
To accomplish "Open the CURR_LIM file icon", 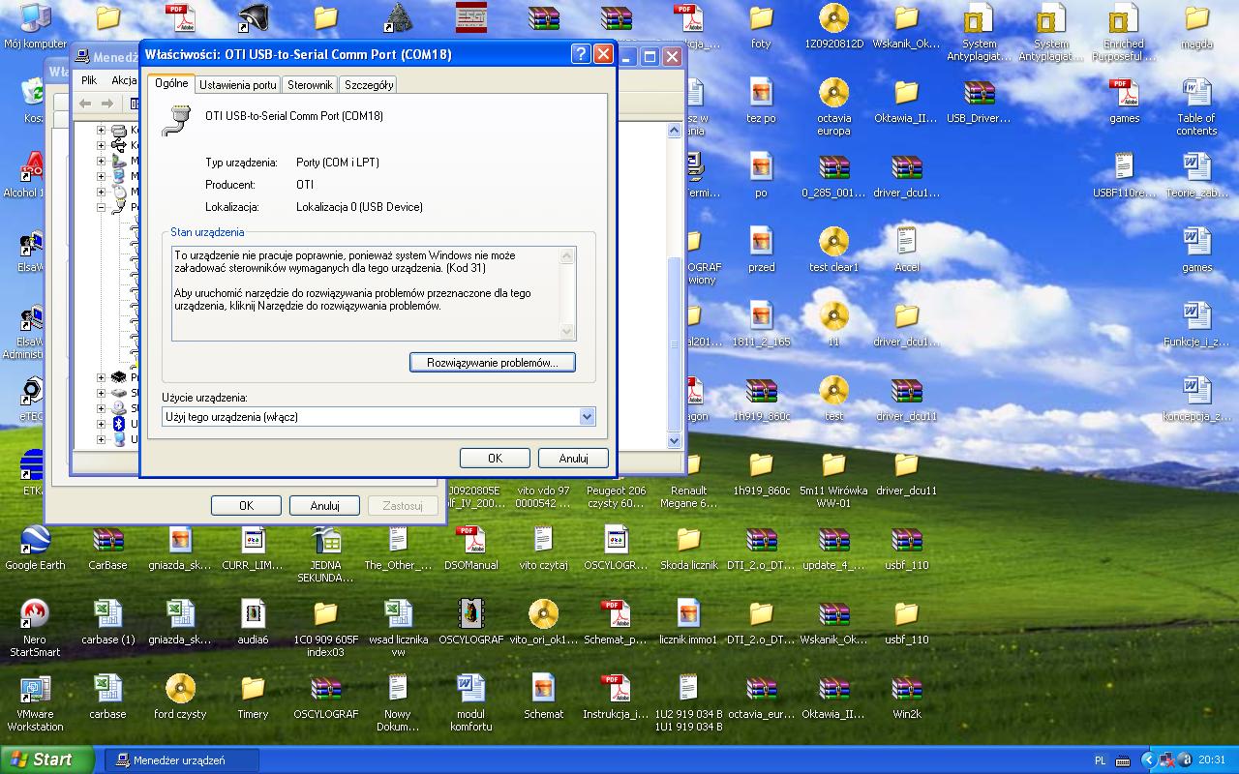I will pyautogui.click(x=253, y=547).
